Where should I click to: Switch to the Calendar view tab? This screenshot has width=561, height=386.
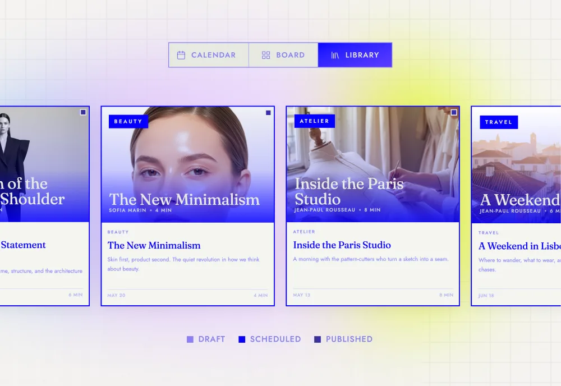coord(209,55)
